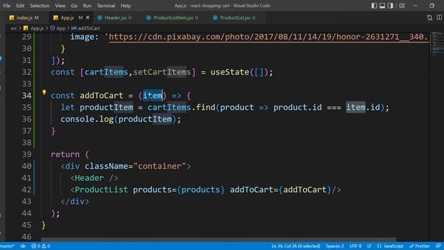
Task: Minimize the VS Code window
Action: [x=415, y=6]
